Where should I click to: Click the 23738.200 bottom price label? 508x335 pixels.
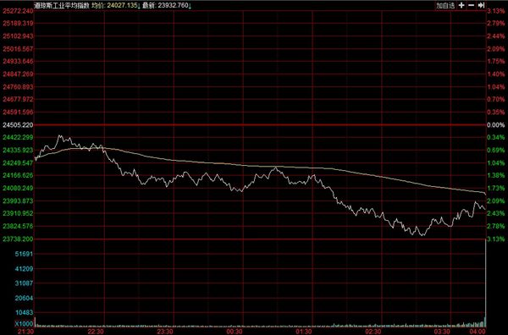18,239
